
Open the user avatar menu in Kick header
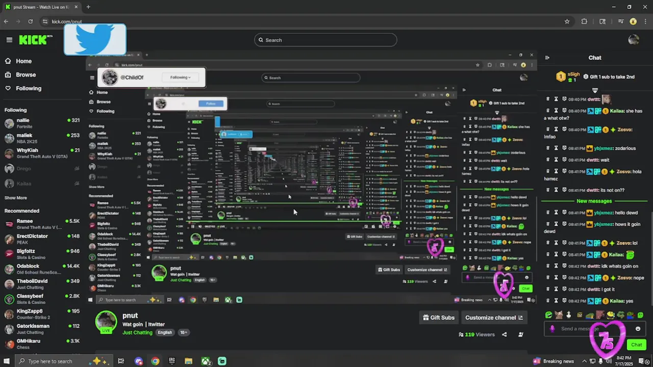click(634, 40)
